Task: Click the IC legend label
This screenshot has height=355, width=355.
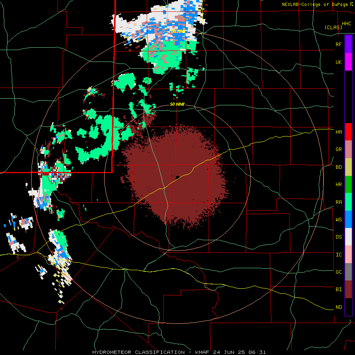Action: tap(338, 255)
